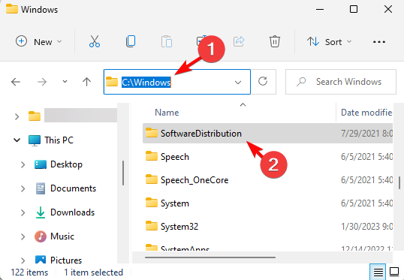Collapse the This PC tree node
The width and height of the screenshot is (404, 280).
point(17,140)
